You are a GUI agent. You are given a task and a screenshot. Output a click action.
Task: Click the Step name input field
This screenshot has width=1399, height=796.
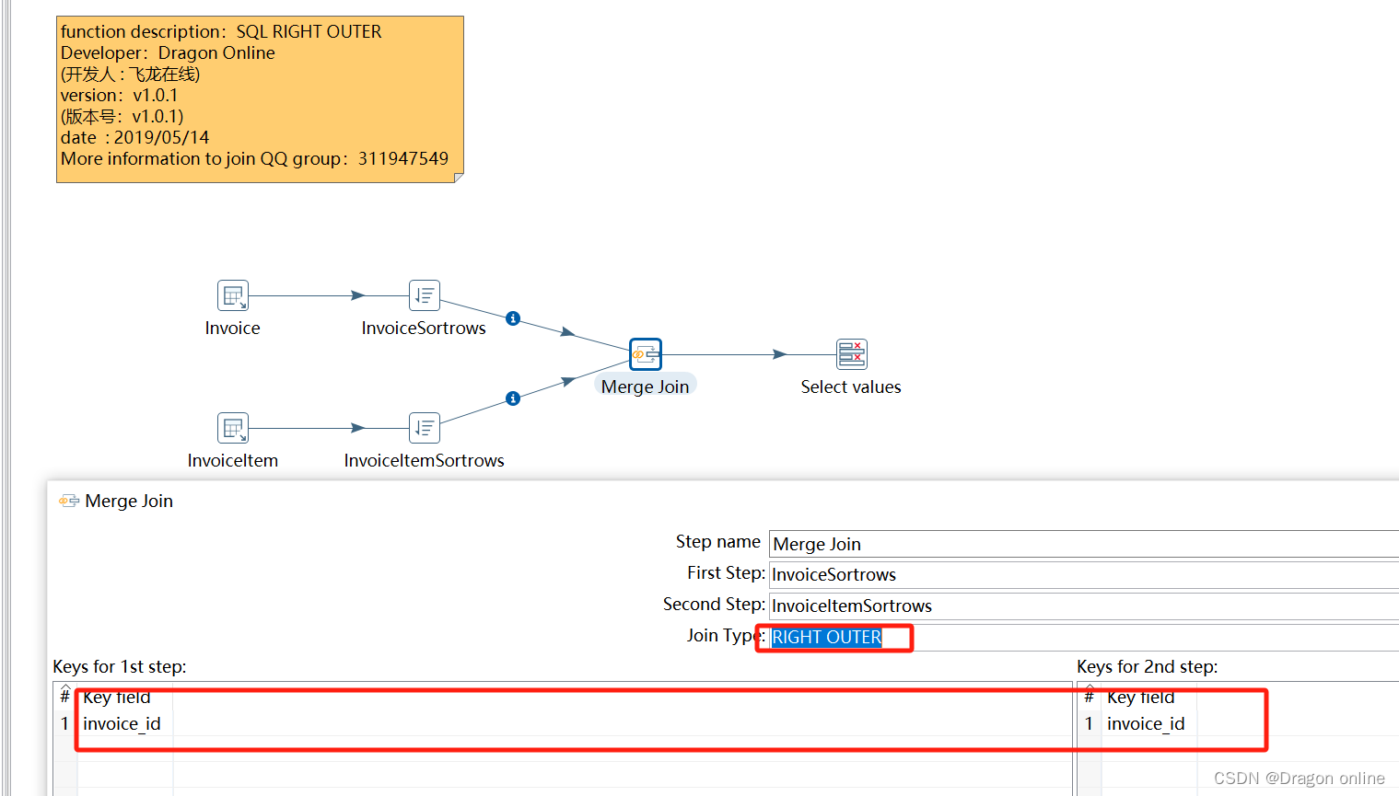tap(1084, 544)
